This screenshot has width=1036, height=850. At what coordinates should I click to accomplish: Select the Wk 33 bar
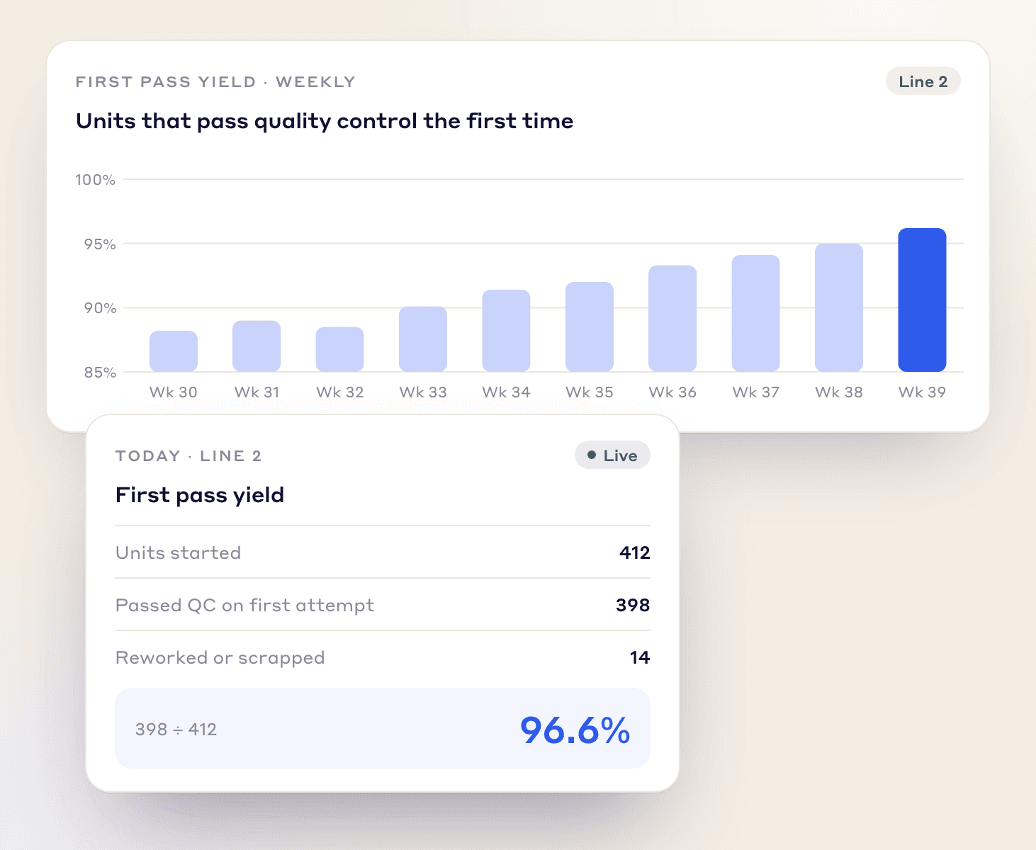[x=423, y=339]
